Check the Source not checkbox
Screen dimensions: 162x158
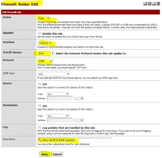(40, 84)
